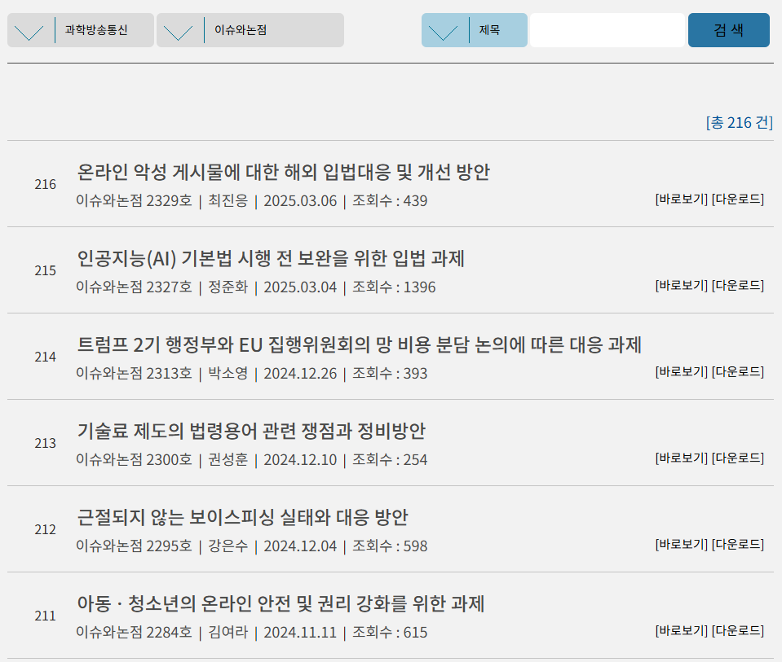Click the row number 212

pyautogui.click(x=46, y=530)
